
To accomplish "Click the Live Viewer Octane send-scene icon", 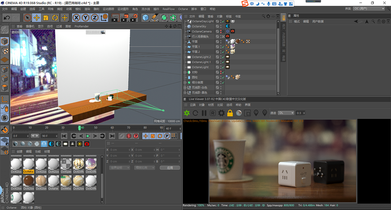I will (x=187, y=113).
